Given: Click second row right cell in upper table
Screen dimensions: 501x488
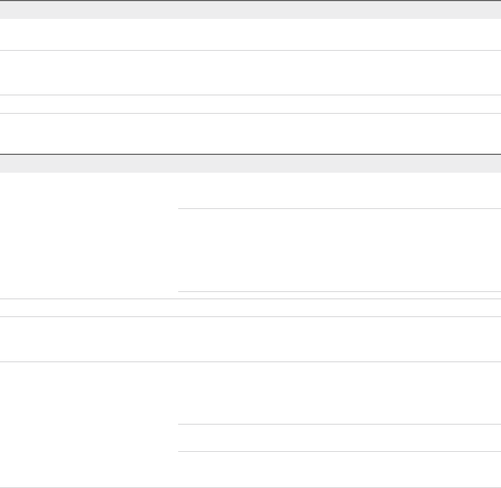Looking at the screenshot, I should (x=338, y=73).
